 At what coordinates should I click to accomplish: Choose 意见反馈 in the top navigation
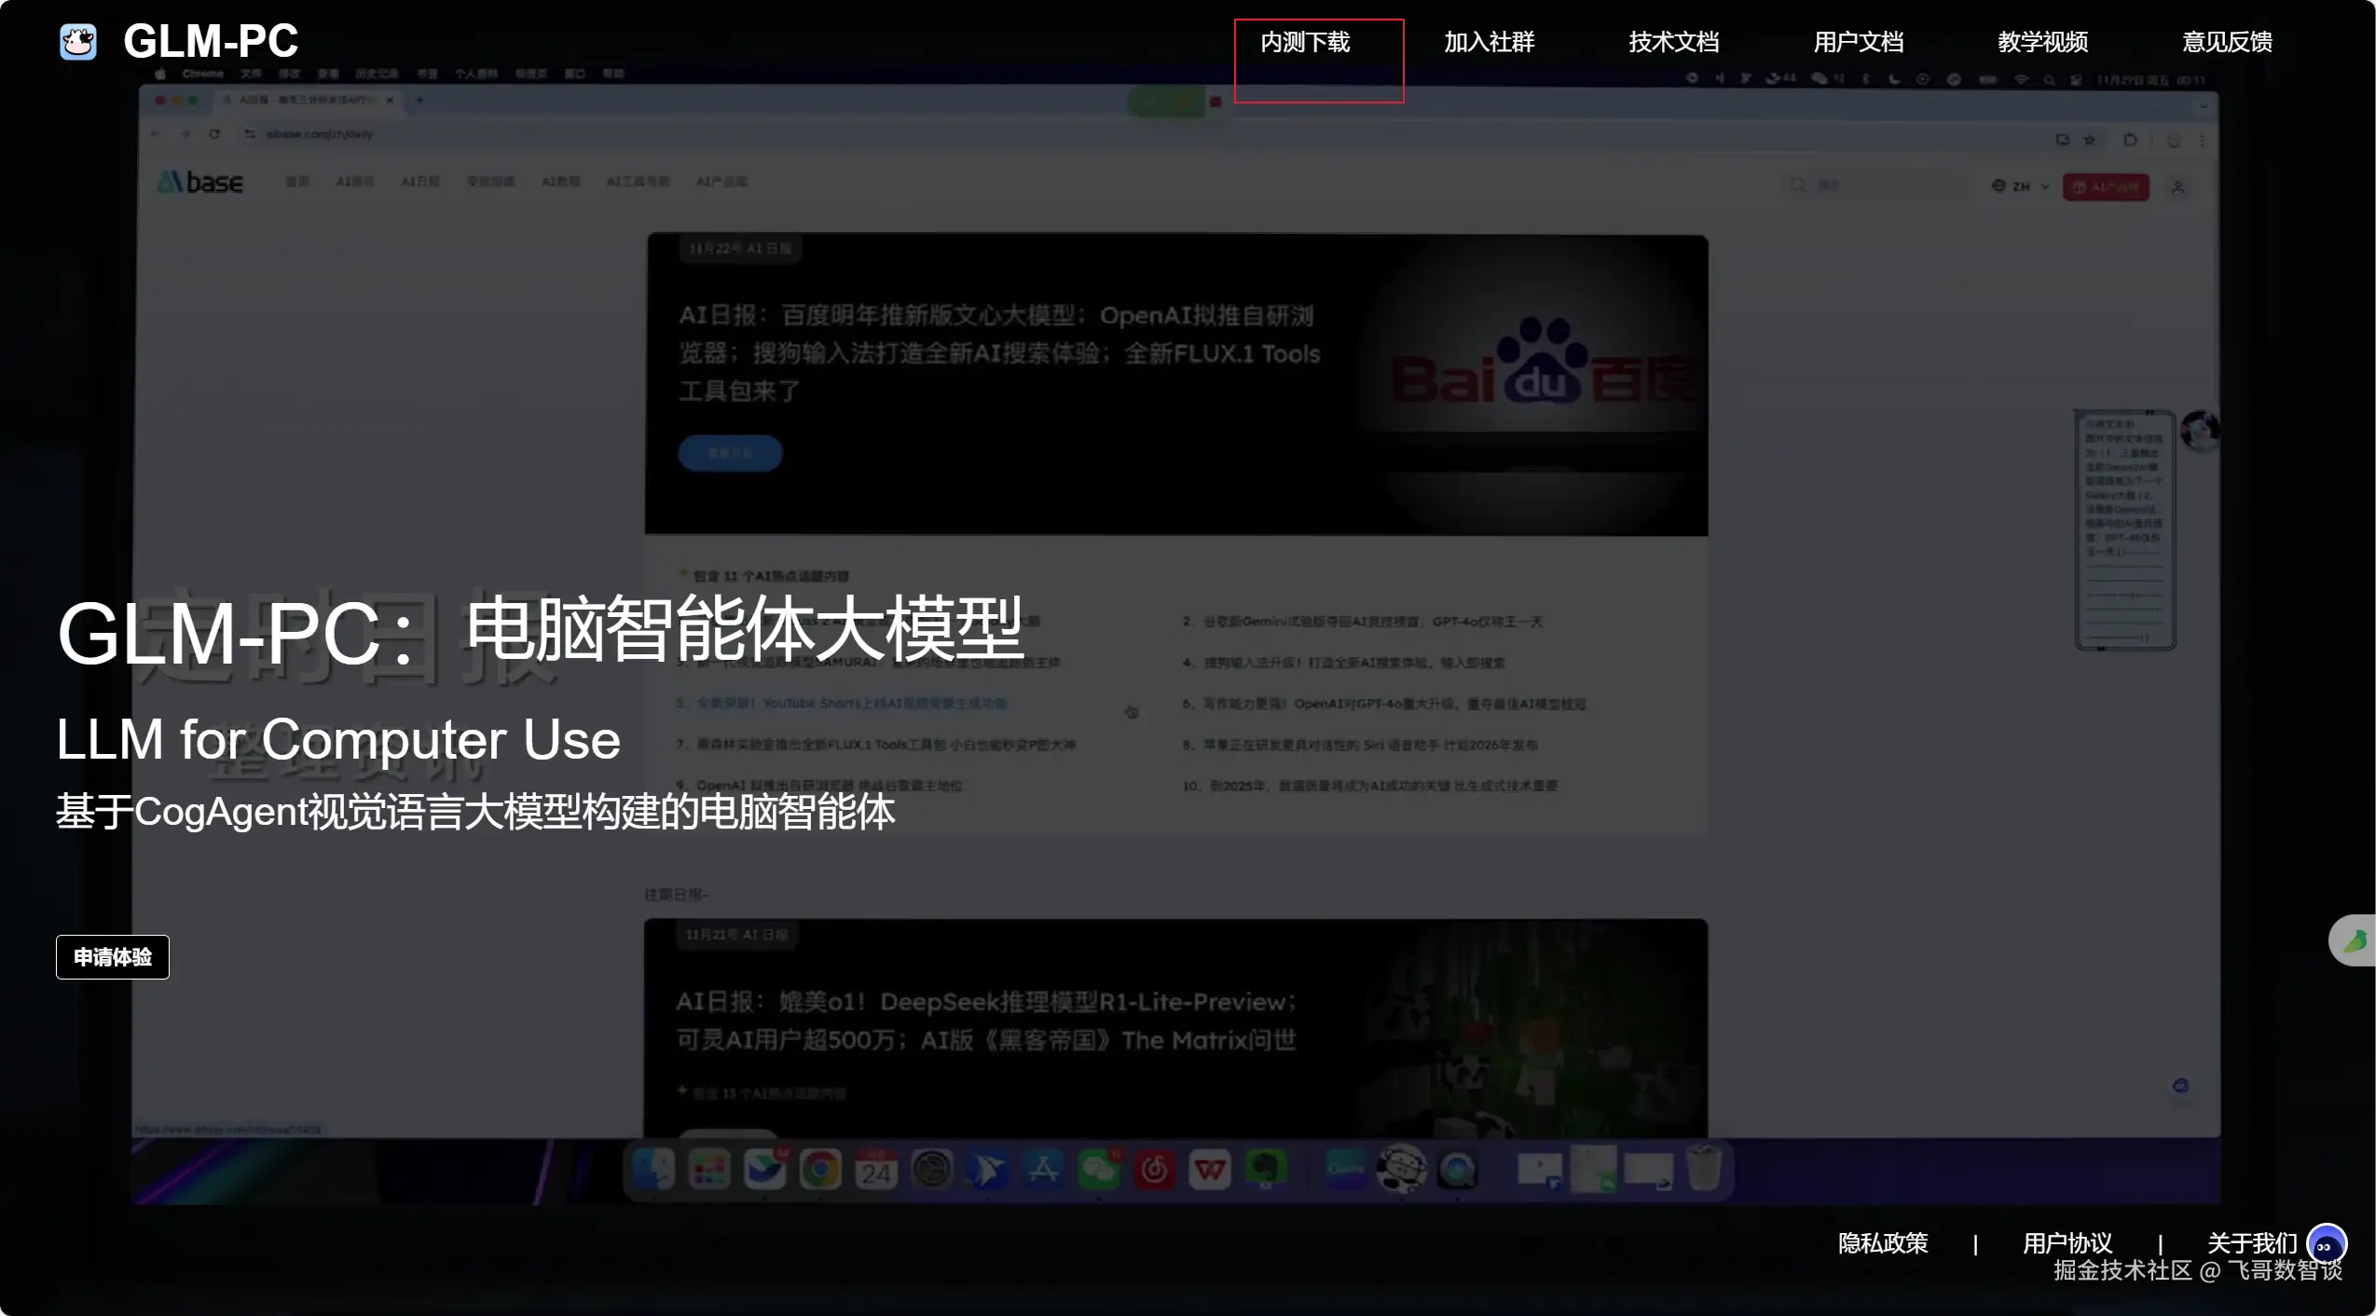(2228, 42)
